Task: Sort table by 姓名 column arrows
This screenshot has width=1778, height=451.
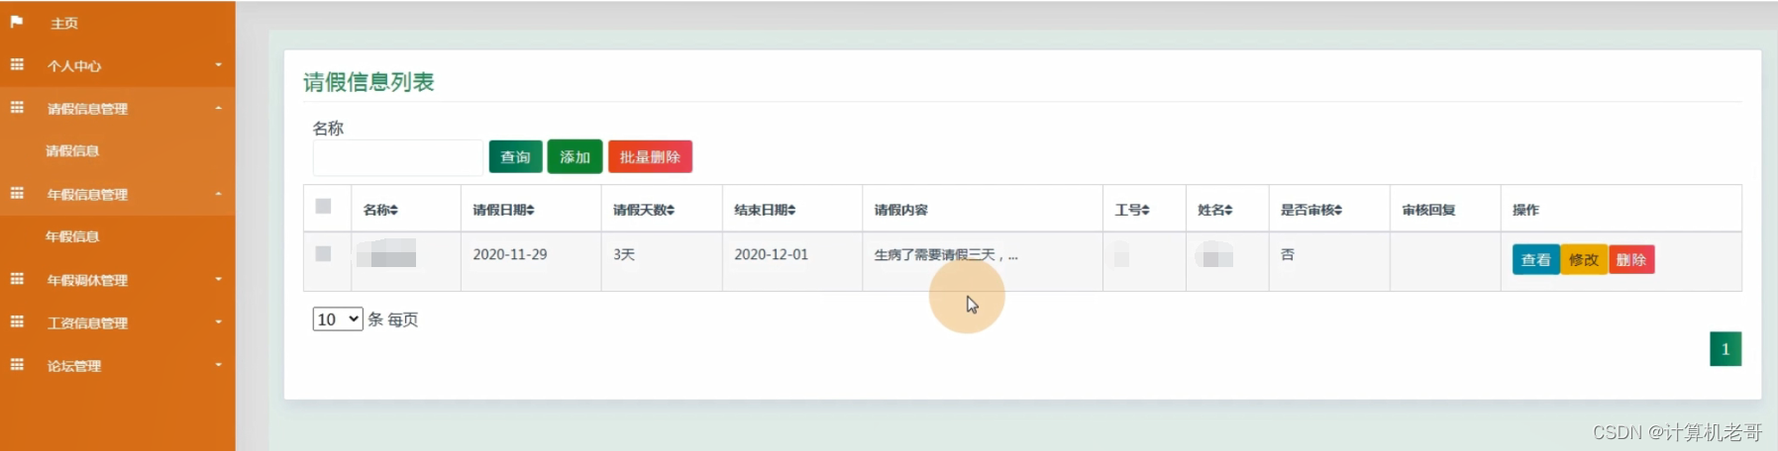Action: pos(1229,210)
